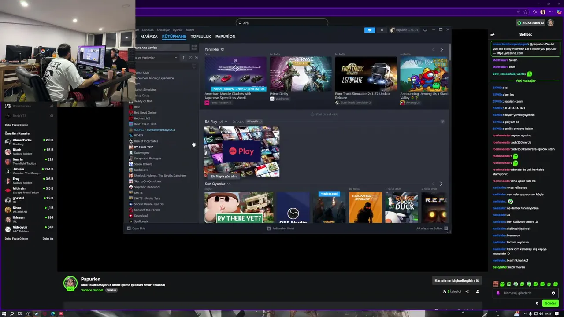The height and width of the screenshot is (317, 564).
Task: Switch Steam to Big Picture mode icon
Action: pyautogui.click(x=425, y=30)
